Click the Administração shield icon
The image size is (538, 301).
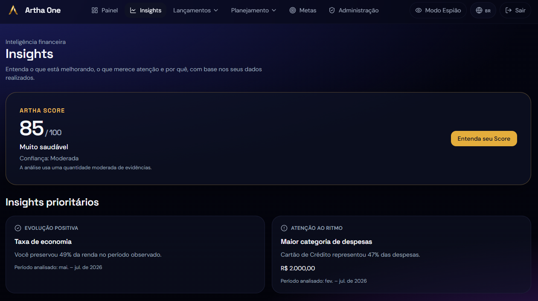(332, 10)
